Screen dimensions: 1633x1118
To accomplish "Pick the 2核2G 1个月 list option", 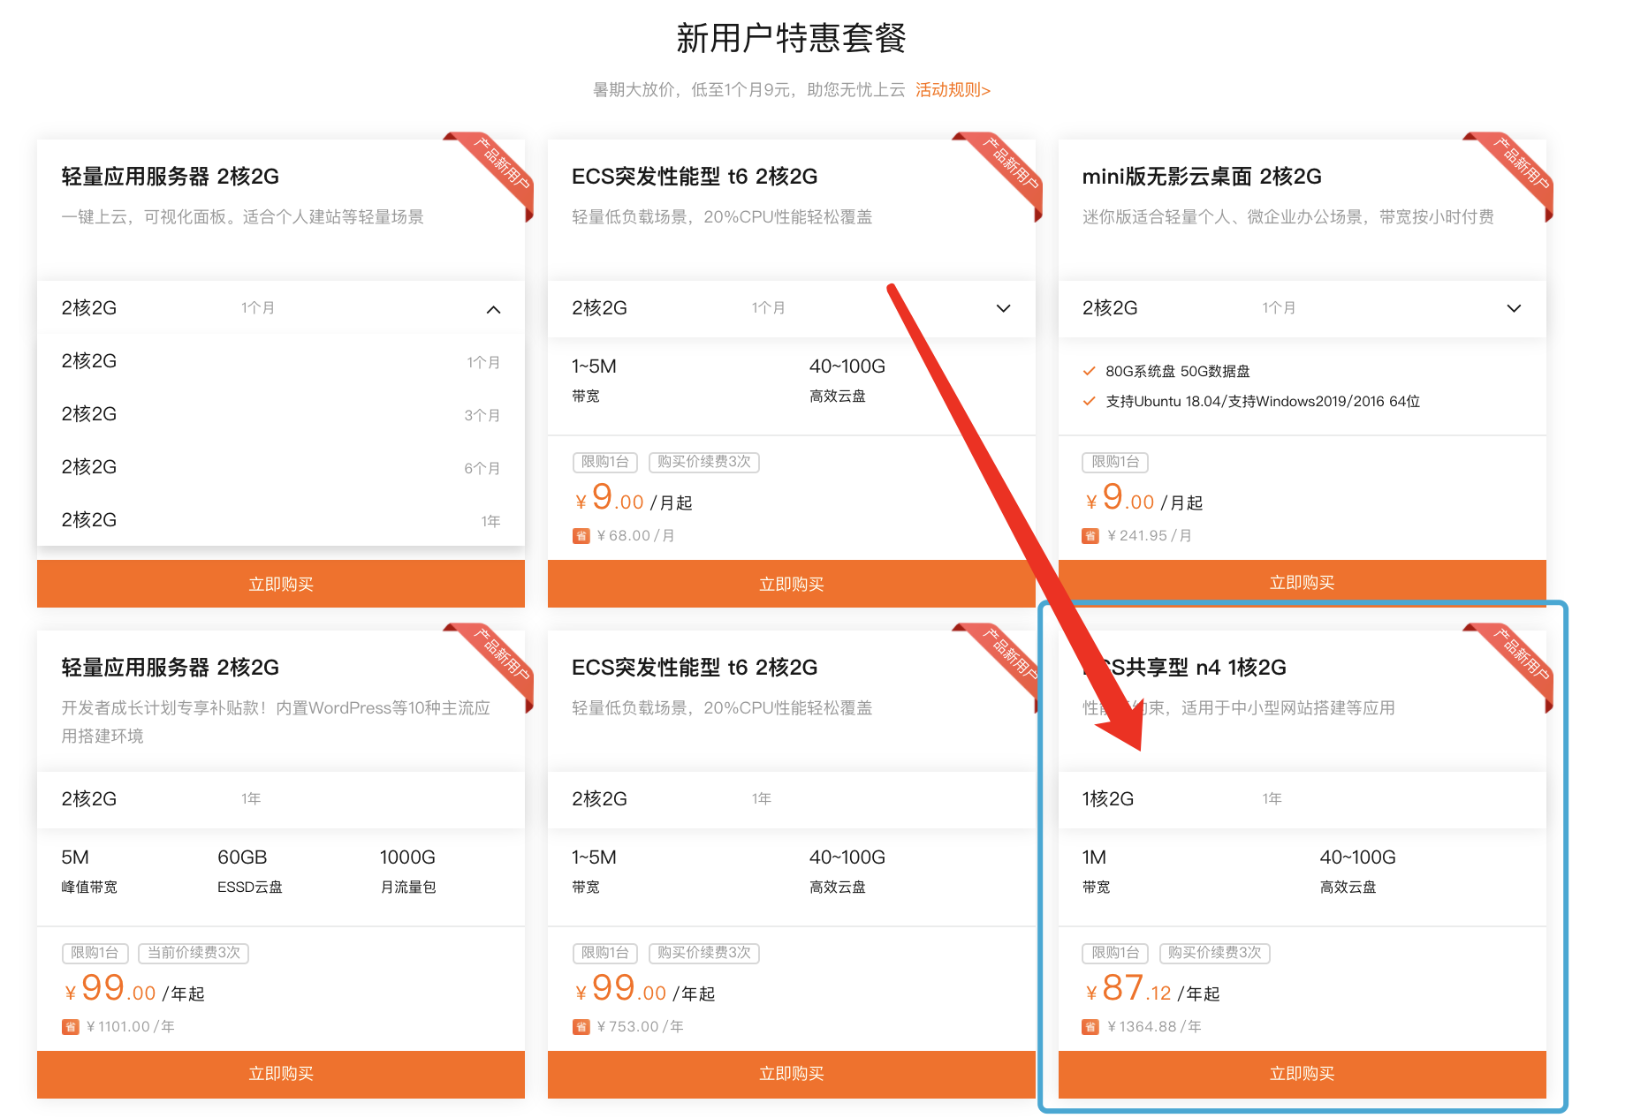I will tap(281, 361).
